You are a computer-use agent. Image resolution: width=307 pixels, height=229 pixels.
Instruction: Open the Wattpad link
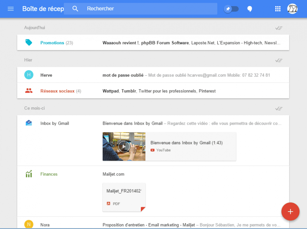tap(111, 91)
